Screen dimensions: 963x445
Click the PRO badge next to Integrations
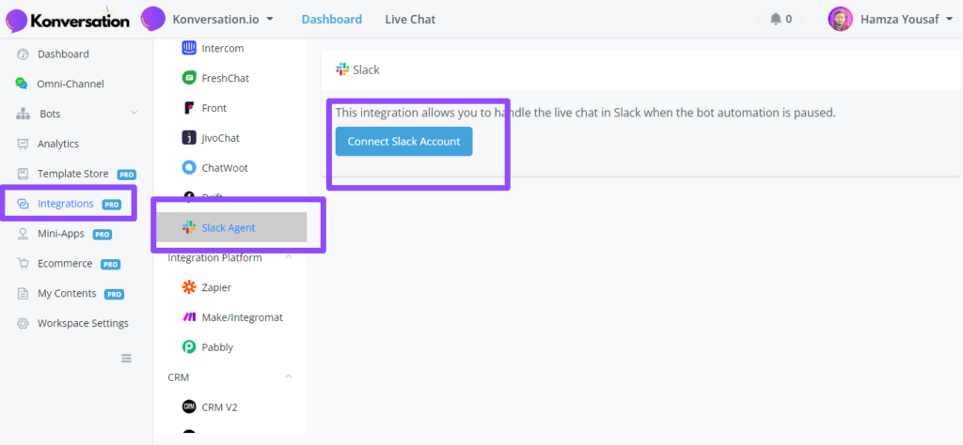point(112,205)
